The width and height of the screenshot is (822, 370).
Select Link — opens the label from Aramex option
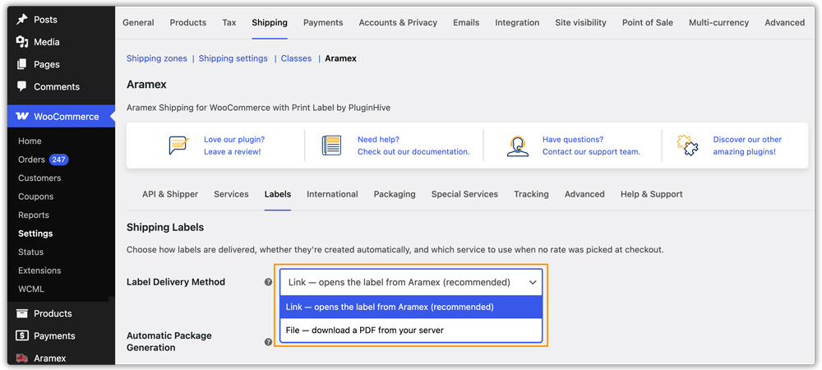tap(411, 308)
